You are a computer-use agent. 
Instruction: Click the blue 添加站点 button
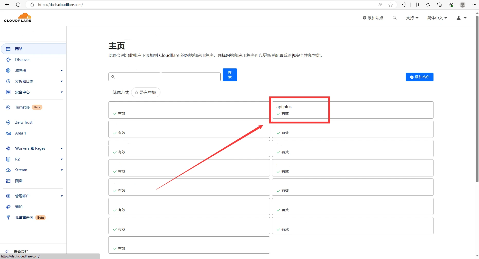pyautogui.click(x=419, y=77)
